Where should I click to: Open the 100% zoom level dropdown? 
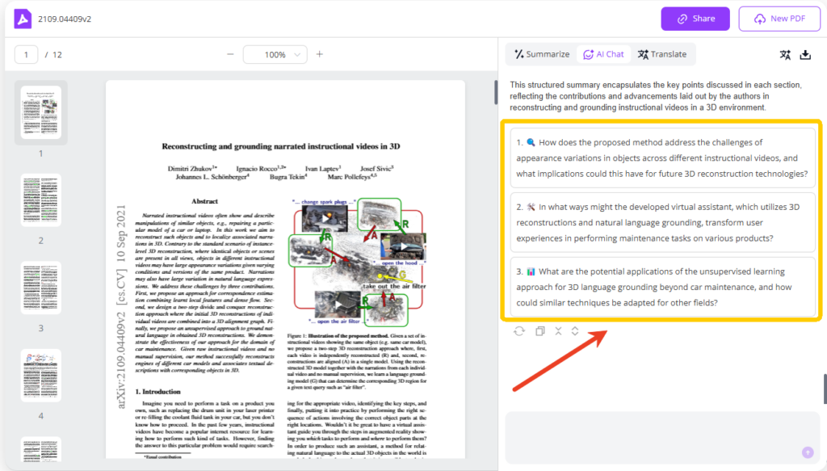coord(275,53)
